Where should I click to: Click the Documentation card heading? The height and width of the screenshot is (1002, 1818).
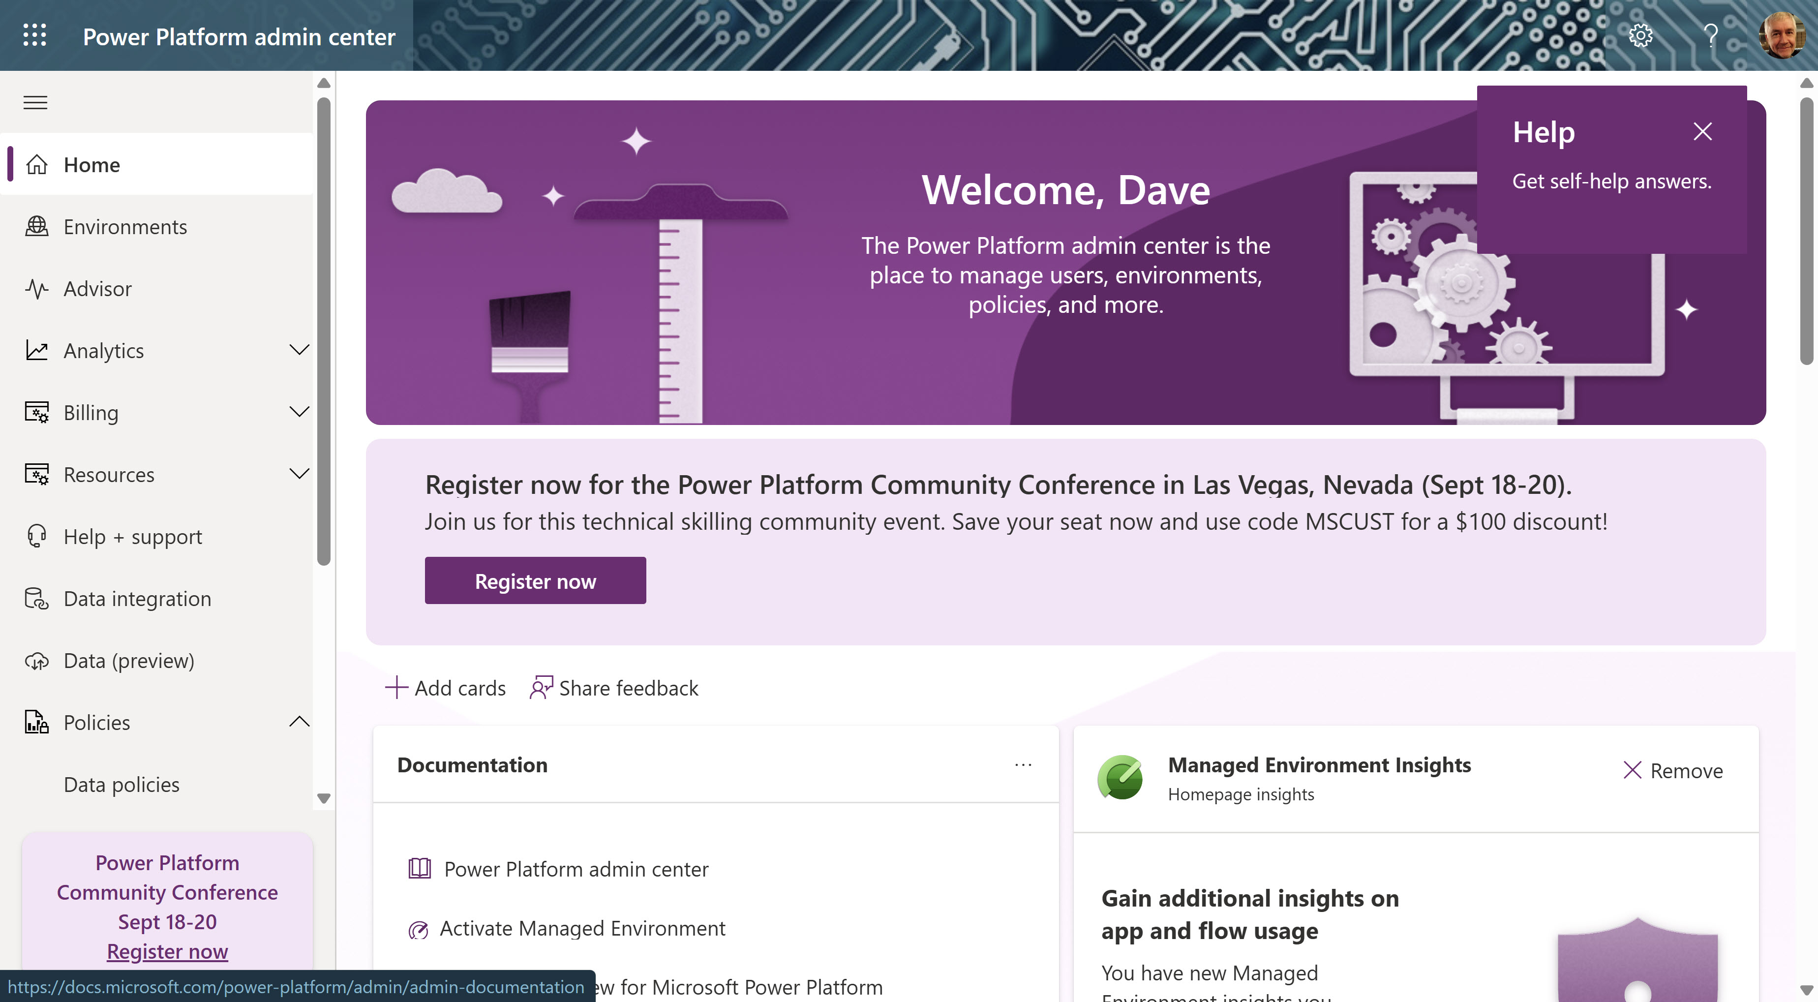472,765
